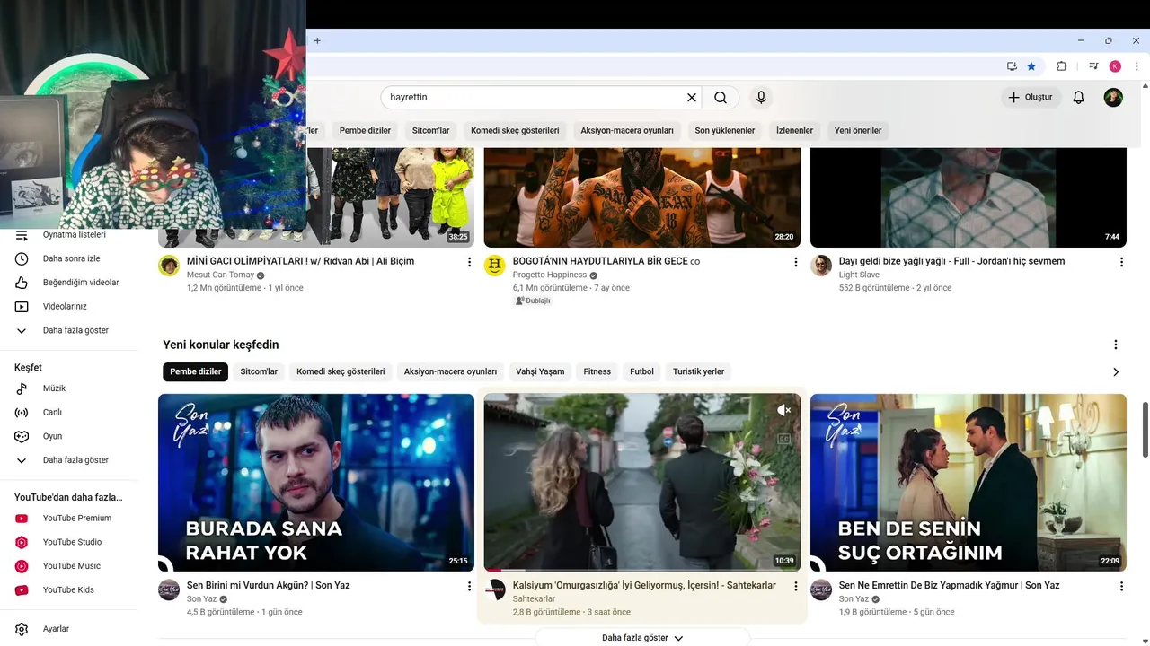Select Fitness topic chip
Viewport: 1150px width, 646px height.
click(x=597, y=371)
